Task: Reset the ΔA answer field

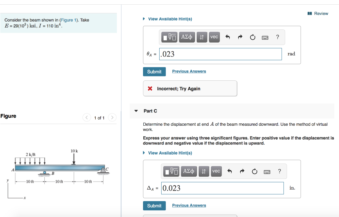Action: click(x=255, y=172)
